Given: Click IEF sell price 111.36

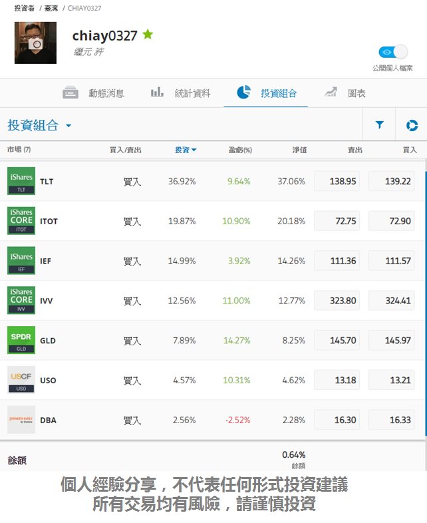Looking at the screenshot, I should pos(337,260).
